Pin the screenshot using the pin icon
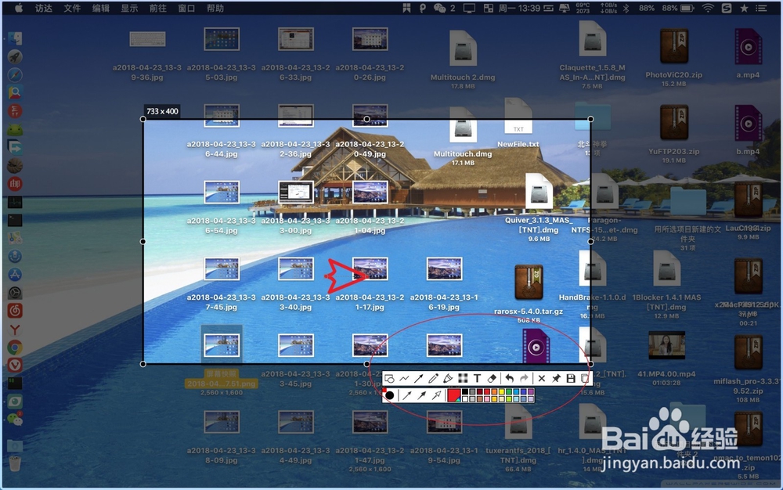Viewport: 783px width, 490px height. tap(555, 378)
